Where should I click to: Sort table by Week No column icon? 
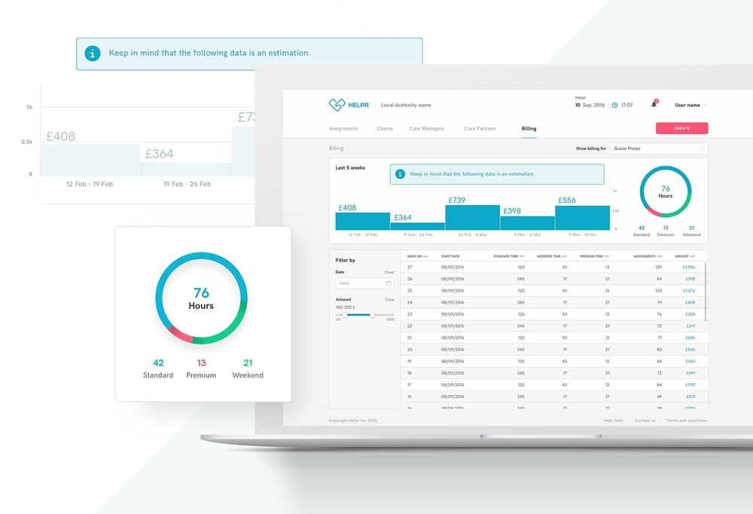[x=425, y=256]
